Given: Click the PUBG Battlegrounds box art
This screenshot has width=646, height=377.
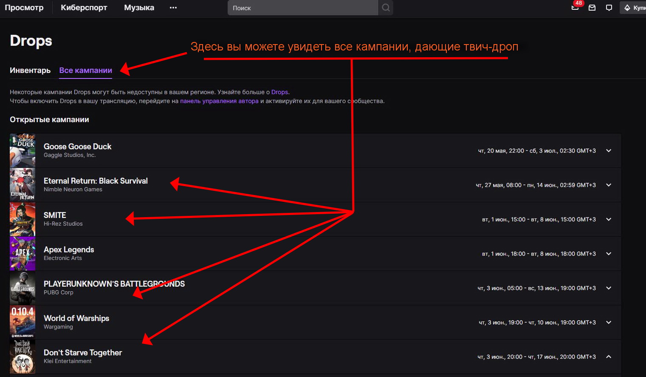Looking at the screenshot, I should tap(23, 288).
